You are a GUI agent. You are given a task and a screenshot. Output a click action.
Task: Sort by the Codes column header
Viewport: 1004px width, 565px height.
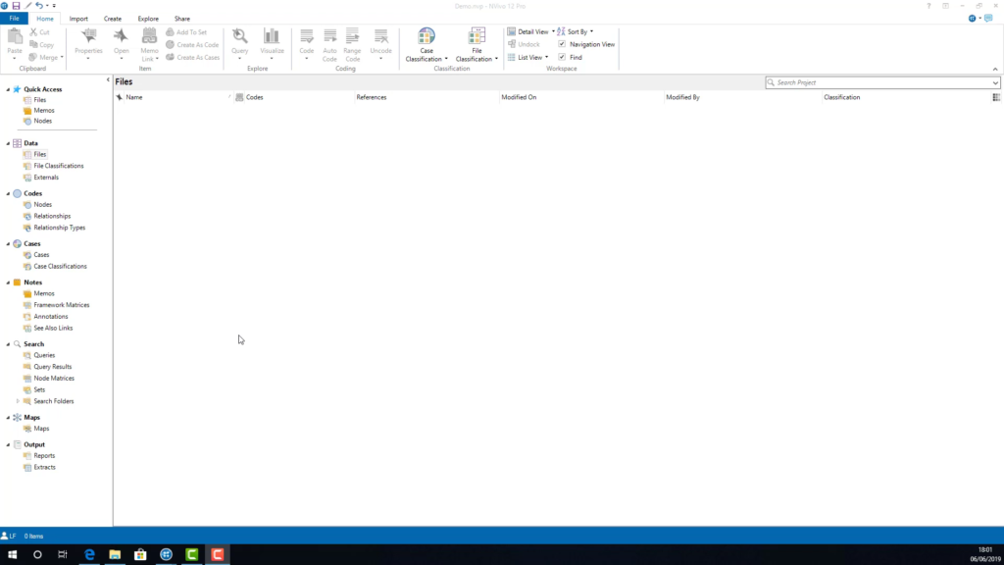294,97
